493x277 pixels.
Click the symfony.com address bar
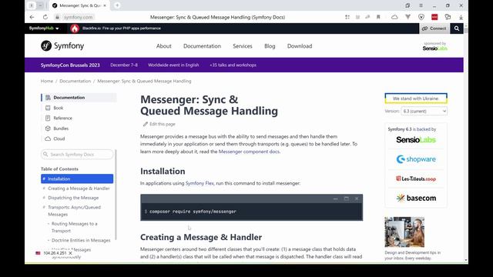coord(79,17)
